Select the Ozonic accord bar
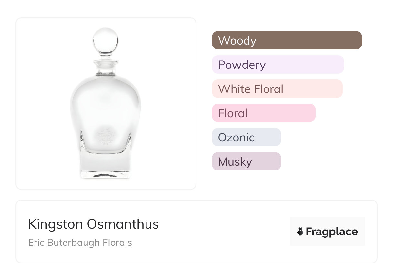Viewport: 393px width, 279px height. pyautogui.click(x=247, y=137)
